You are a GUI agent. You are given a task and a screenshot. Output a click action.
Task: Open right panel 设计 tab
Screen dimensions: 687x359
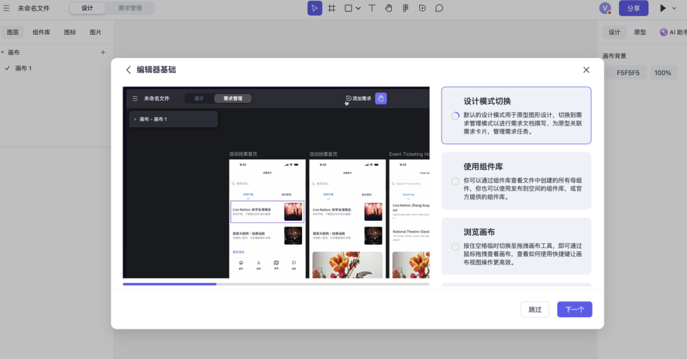click(x=614, y=32)
